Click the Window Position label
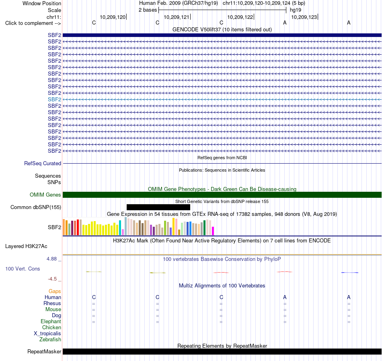The image size is (382, 361). tap(42, 3)
